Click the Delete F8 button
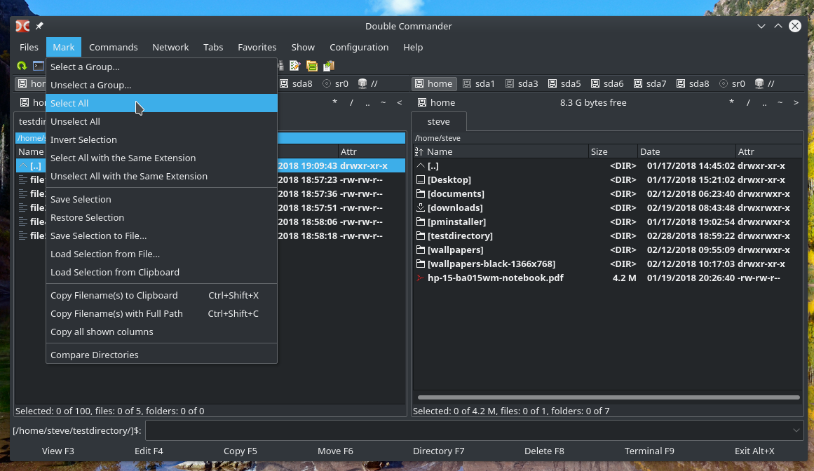Image resolution: width=814 pixels, height=471 pixels. pos(544,451)
